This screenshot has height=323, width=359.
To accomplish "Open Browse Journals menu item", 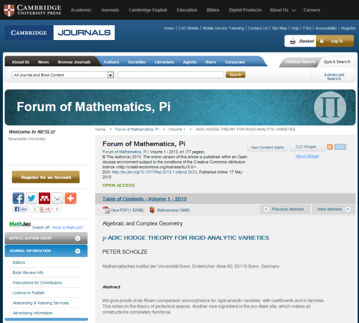I will [73, 61].
